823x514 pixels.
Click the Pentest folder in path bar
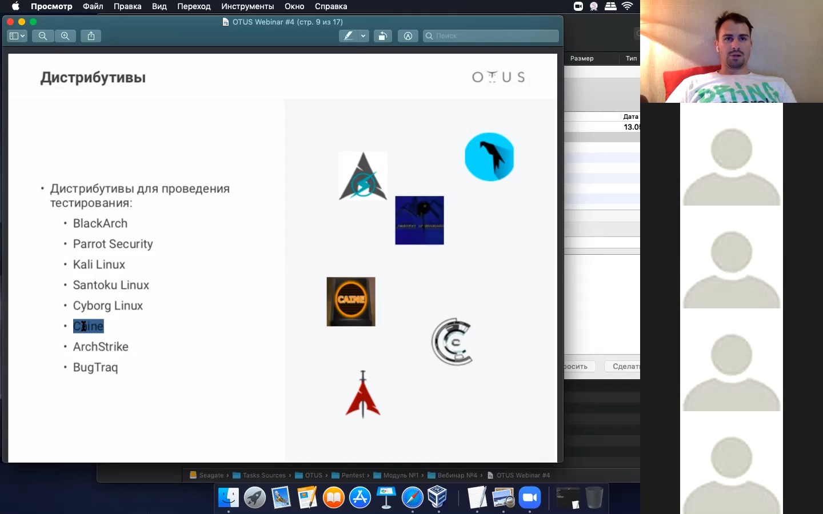(347, 475)
